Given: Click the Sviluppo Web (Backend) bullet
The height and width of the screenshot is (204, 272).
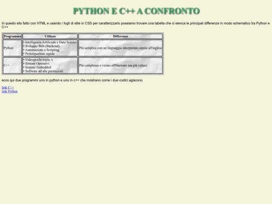Looking at the screenshot, I should click(41, 46).
